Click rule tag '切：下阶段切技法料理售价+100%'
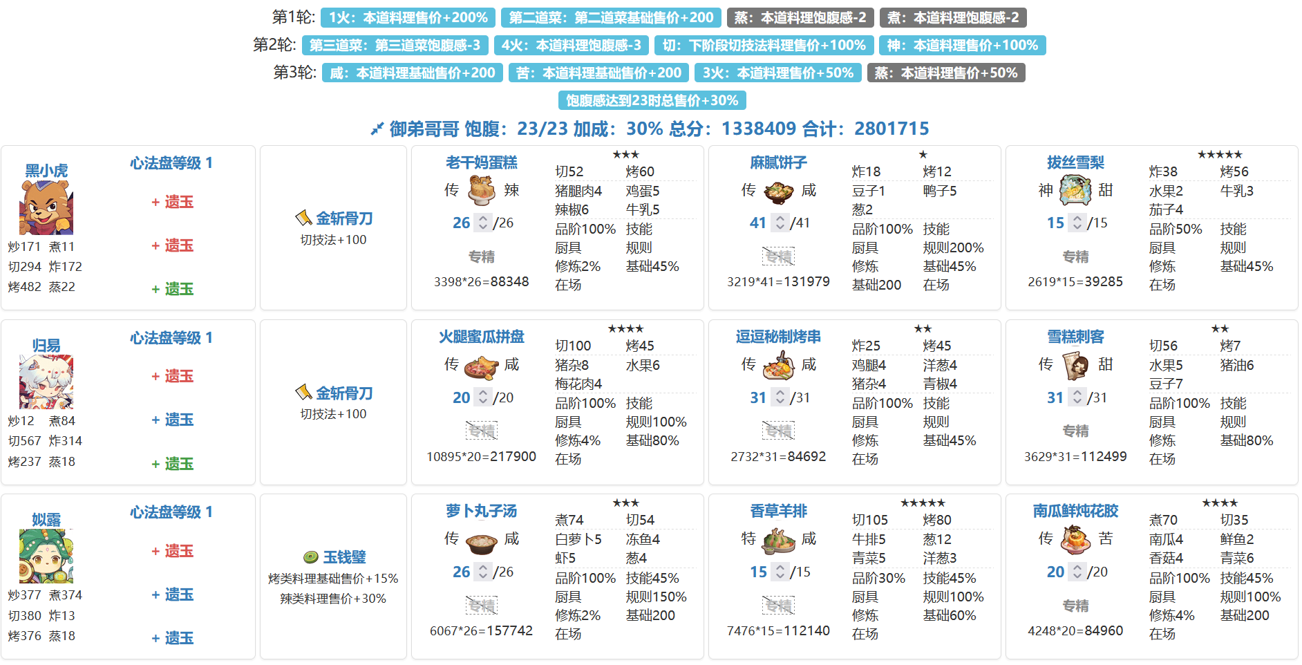Screen dimensions: 1302x665 (764, 45)
